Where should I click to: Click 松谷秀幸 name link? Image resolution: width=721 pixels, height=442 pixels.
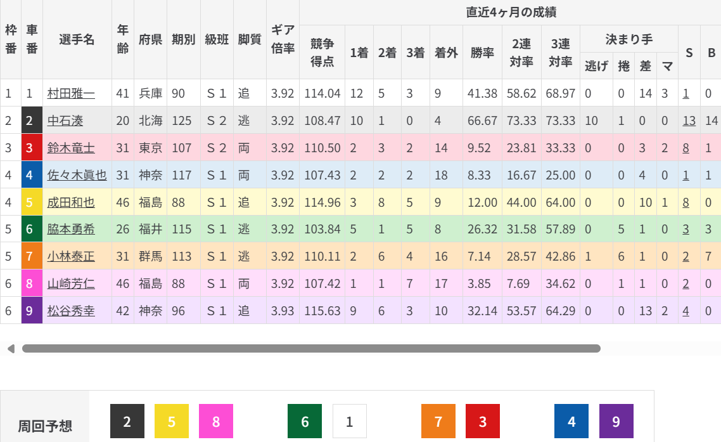(71, 311)
